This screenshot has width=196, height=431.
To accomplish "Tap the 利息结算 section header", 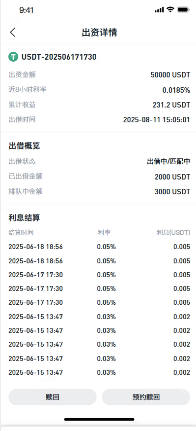I will (25, 217).
